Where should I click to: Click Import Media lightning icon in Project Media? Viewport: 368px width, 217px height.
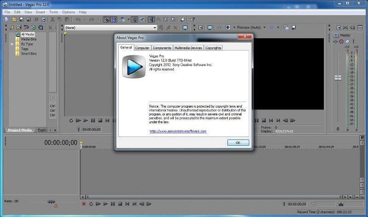click(12, 28)
